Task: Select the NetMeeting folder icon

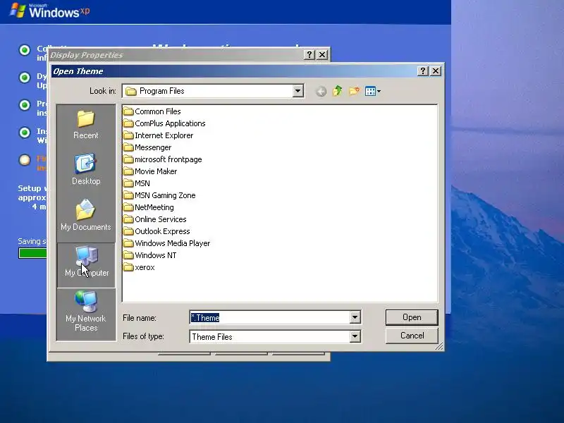Action: click(128, 207)
